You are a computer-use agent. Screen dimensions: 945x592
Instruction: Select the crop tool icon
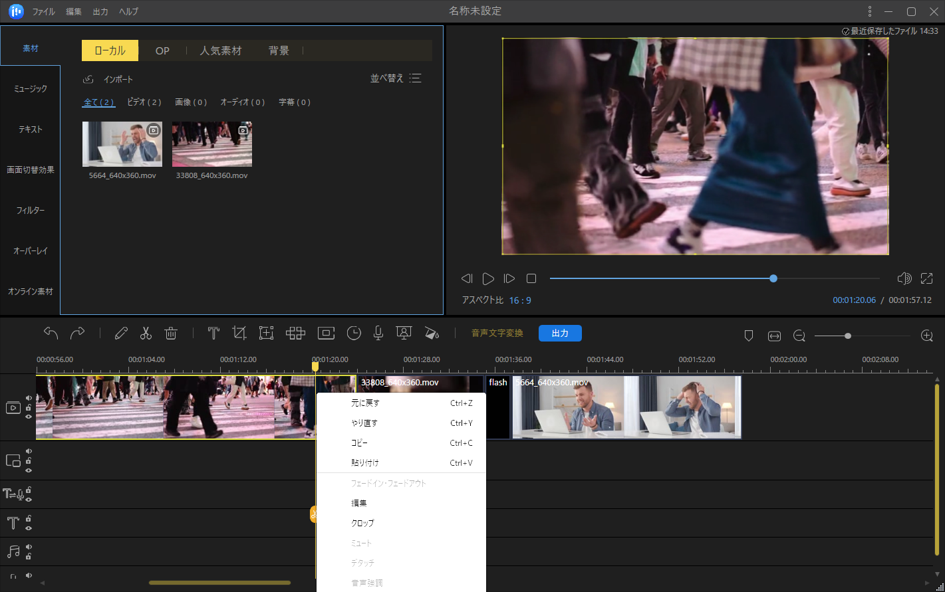[239, 333]
